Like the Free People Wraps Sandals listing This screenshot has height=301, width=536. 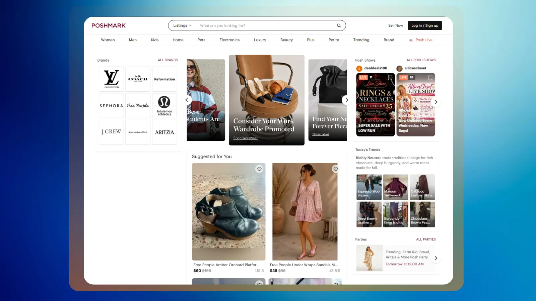click(335, 169)
